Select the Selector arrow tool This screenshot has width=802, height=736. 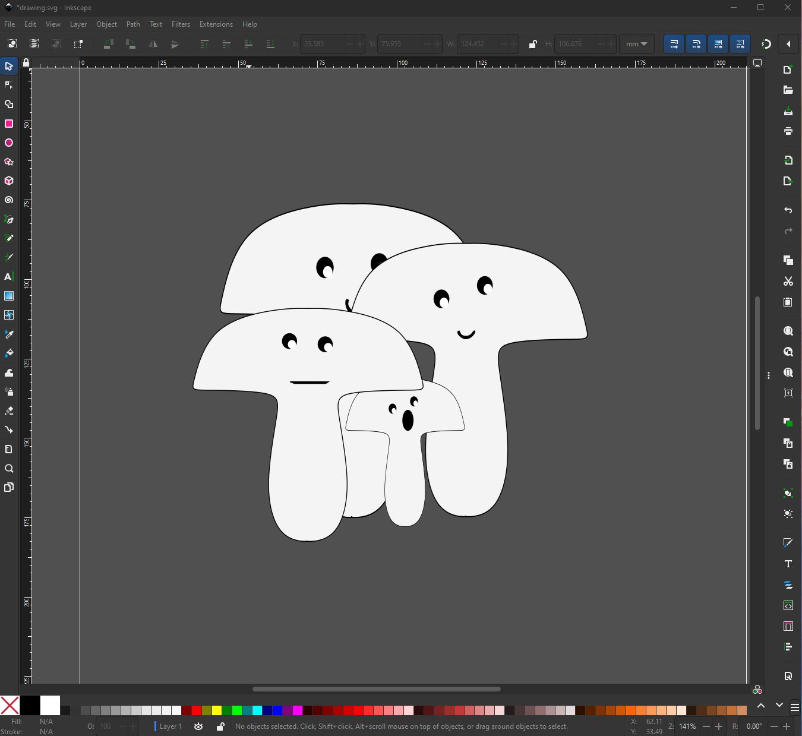point(9,66)
